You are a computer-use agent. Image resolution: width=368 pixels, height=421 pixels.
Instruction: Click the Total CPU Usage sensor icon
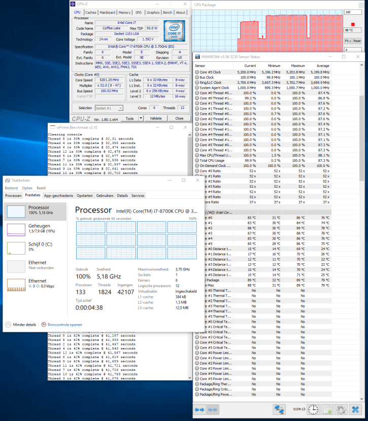197,161
